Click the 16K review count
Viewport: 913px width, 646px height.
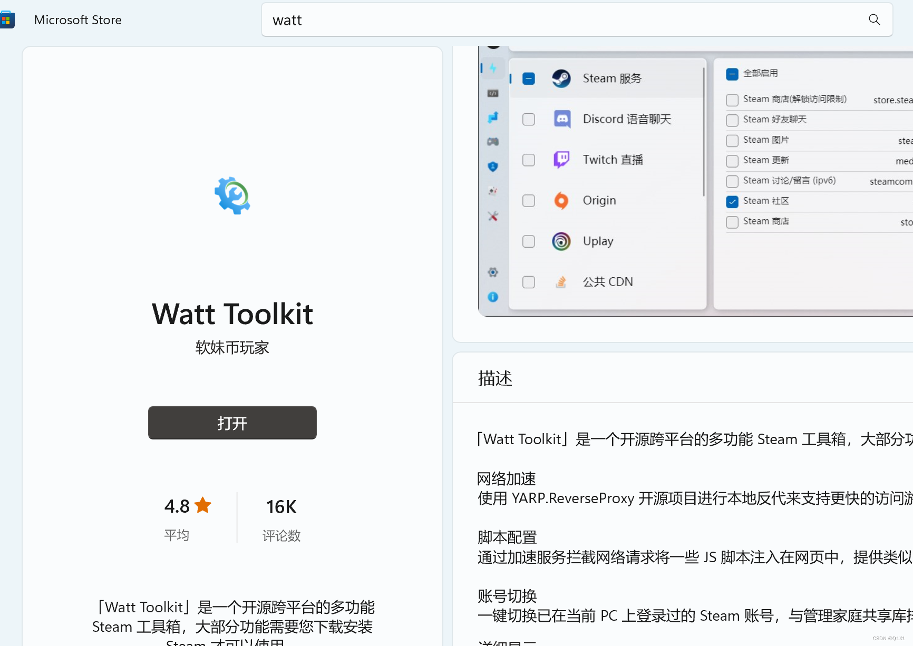point(281,507)
